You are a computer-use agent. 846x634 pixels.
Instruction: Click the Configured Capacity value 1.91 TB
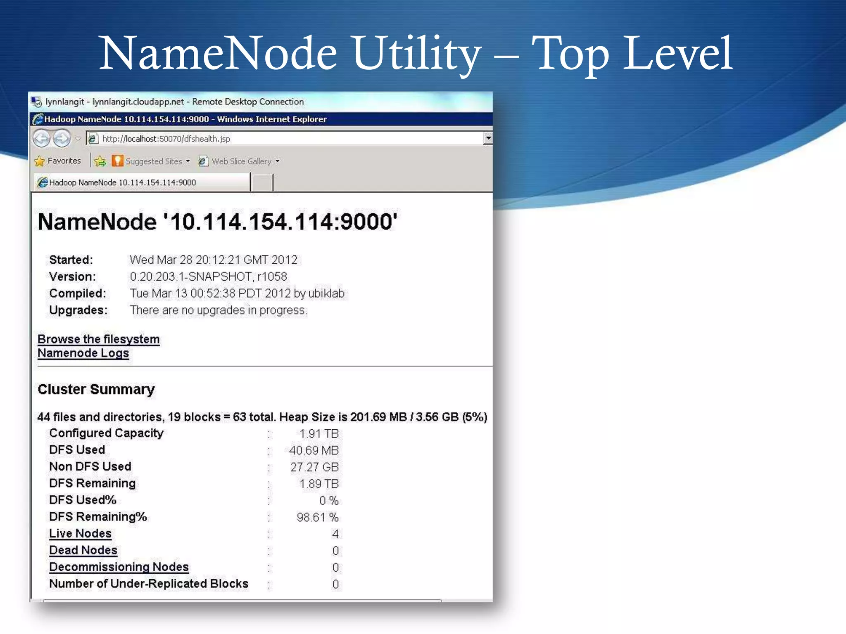319,434
